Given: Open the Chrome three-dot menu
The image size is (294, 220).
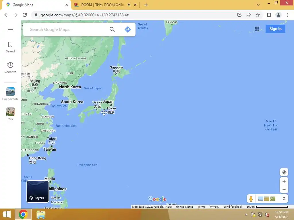Looking at the screenshot, I should pyautogui.click(x=288, y=15).
